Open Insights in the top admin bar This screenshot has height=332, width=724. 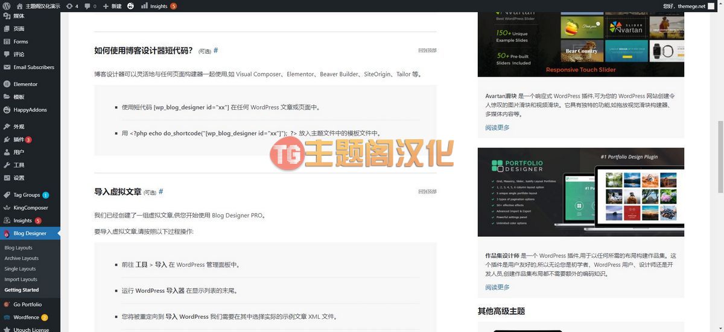[x=159, y=6]
